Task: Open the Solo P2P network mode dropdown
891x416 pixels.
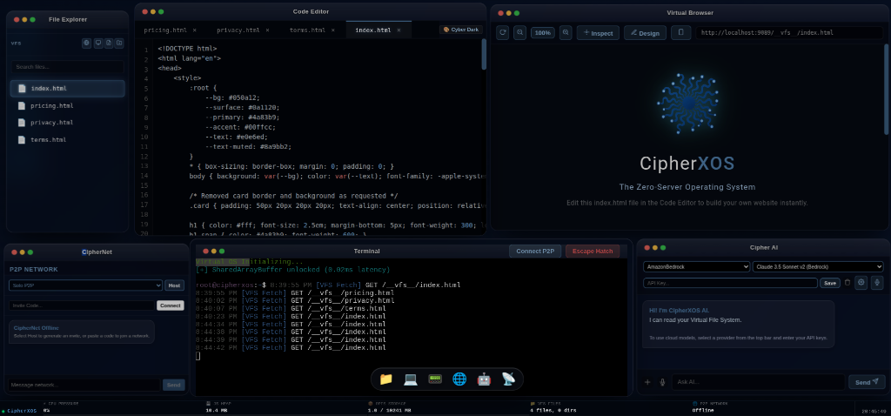Action: coord(85,285)
